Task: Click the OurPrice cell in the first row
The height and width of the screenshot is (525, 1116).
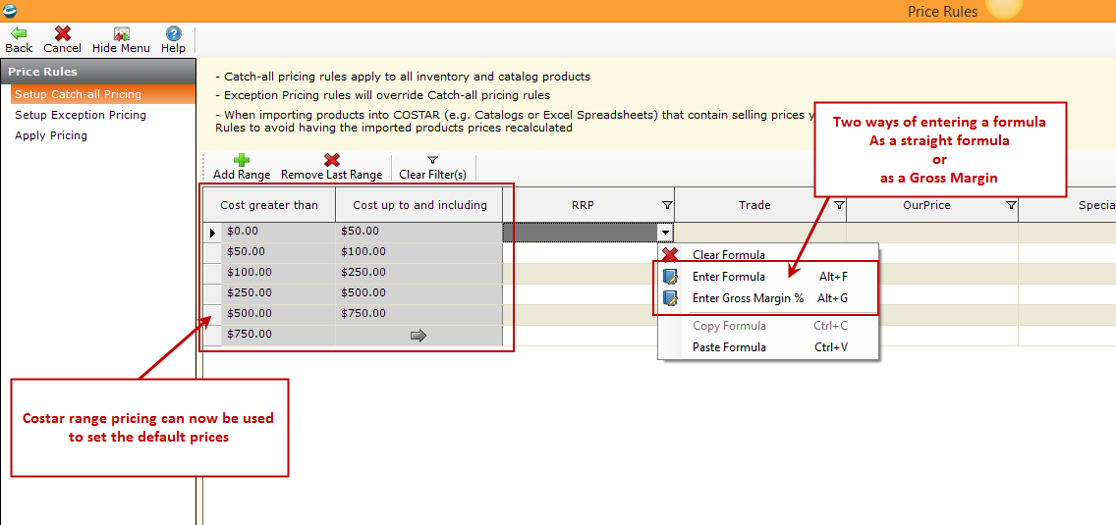Action: pyautogui.click(x=932, y=232)
